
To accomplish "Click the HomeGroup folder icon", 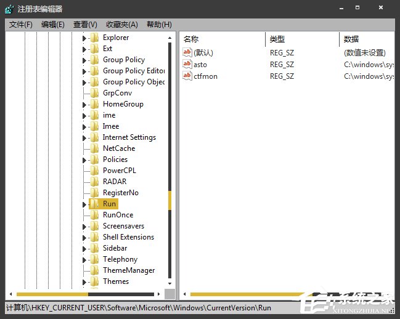I will (x=95, y=104).
